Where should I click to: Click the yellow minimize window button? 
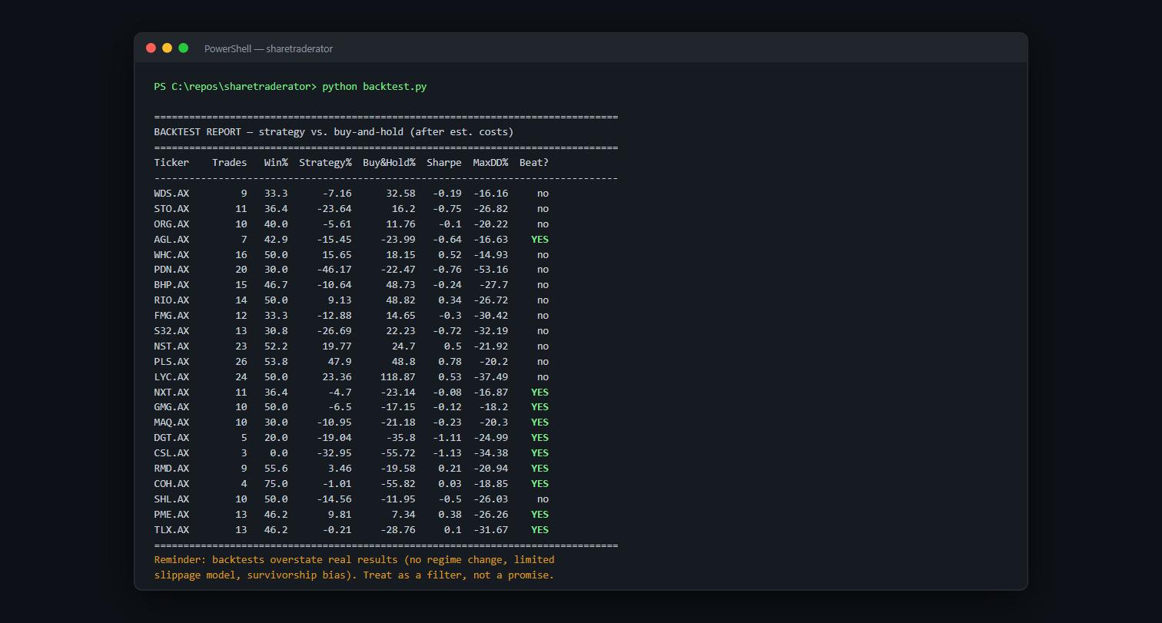pyautogui.click(x=167, y=48)
